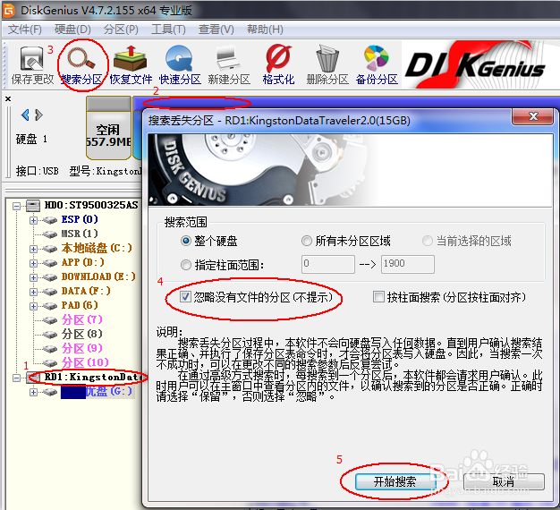Click the starting cylinder field showing 0
Screen dimensions: 560x510
(x=327, y=264)
